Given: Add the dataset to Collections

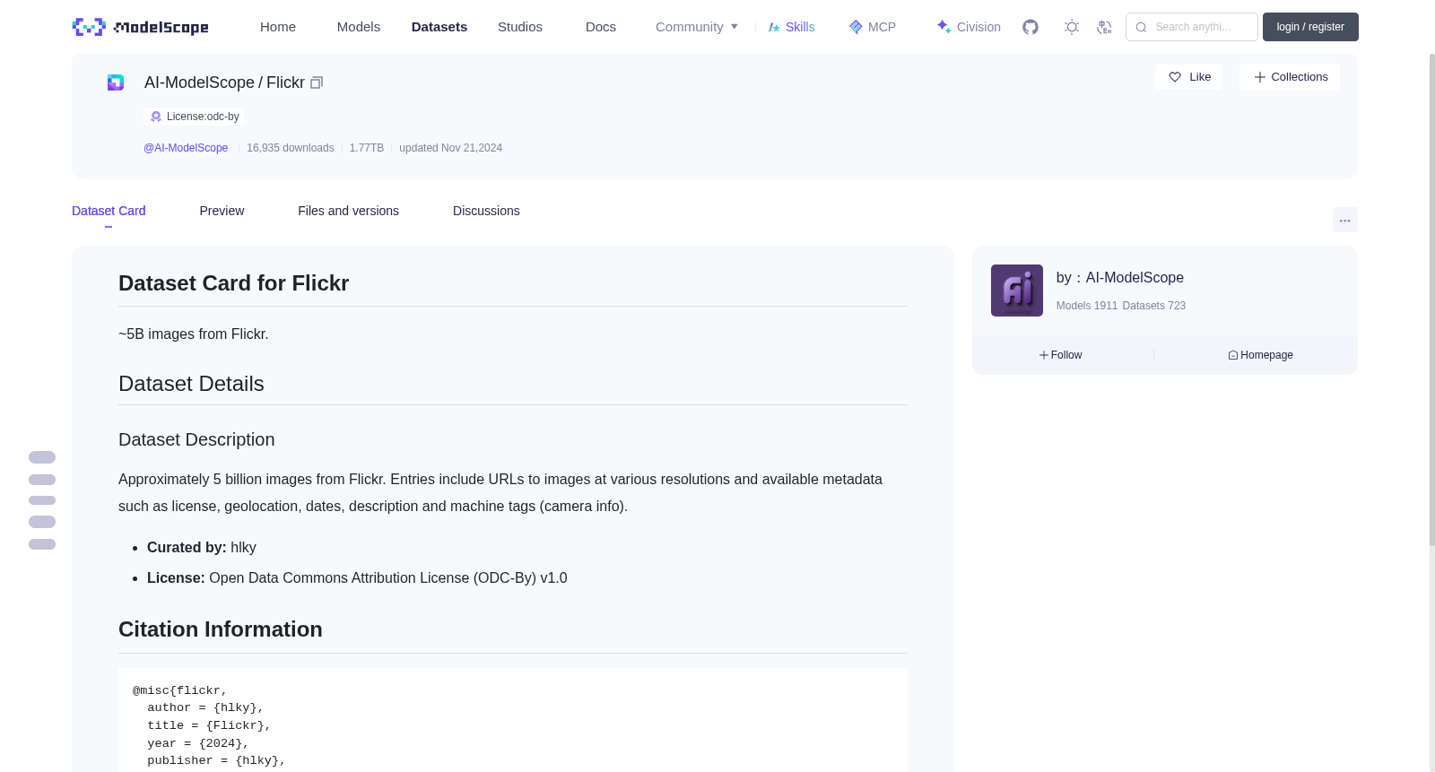Looking at the screenshot, I should coord(1290,77).
